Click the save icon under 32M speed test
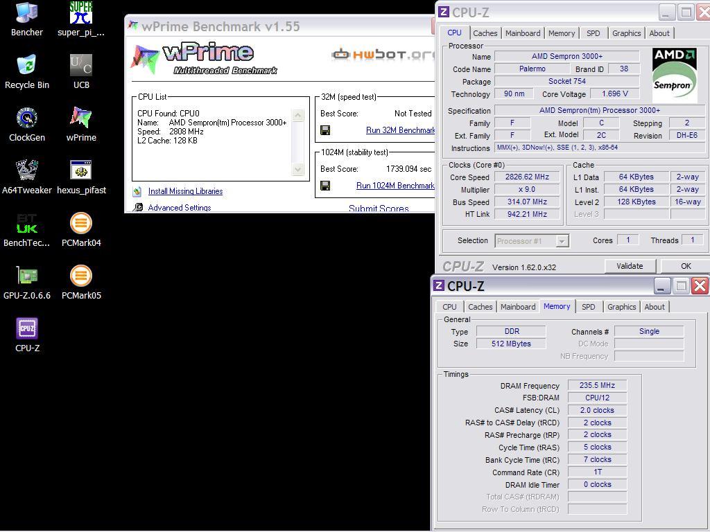This screenshot has height=532, width=710. tap(325, 130)
